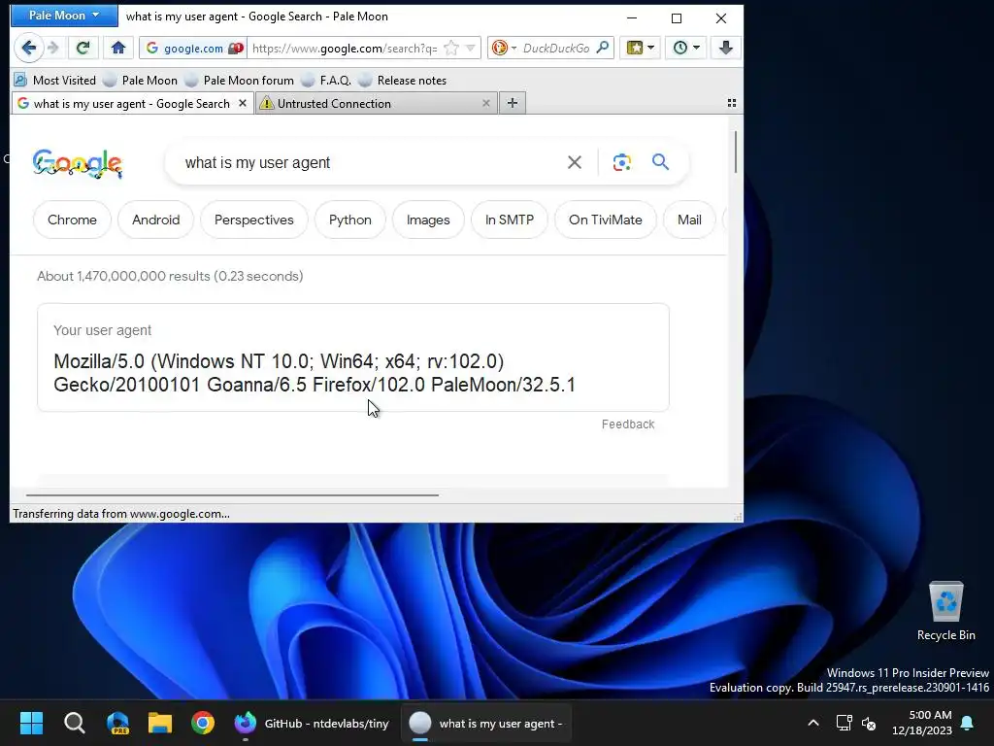994x746 pixels.
Task: Open the Most Visited bookmarks folder
Action: tap(55, 81)
